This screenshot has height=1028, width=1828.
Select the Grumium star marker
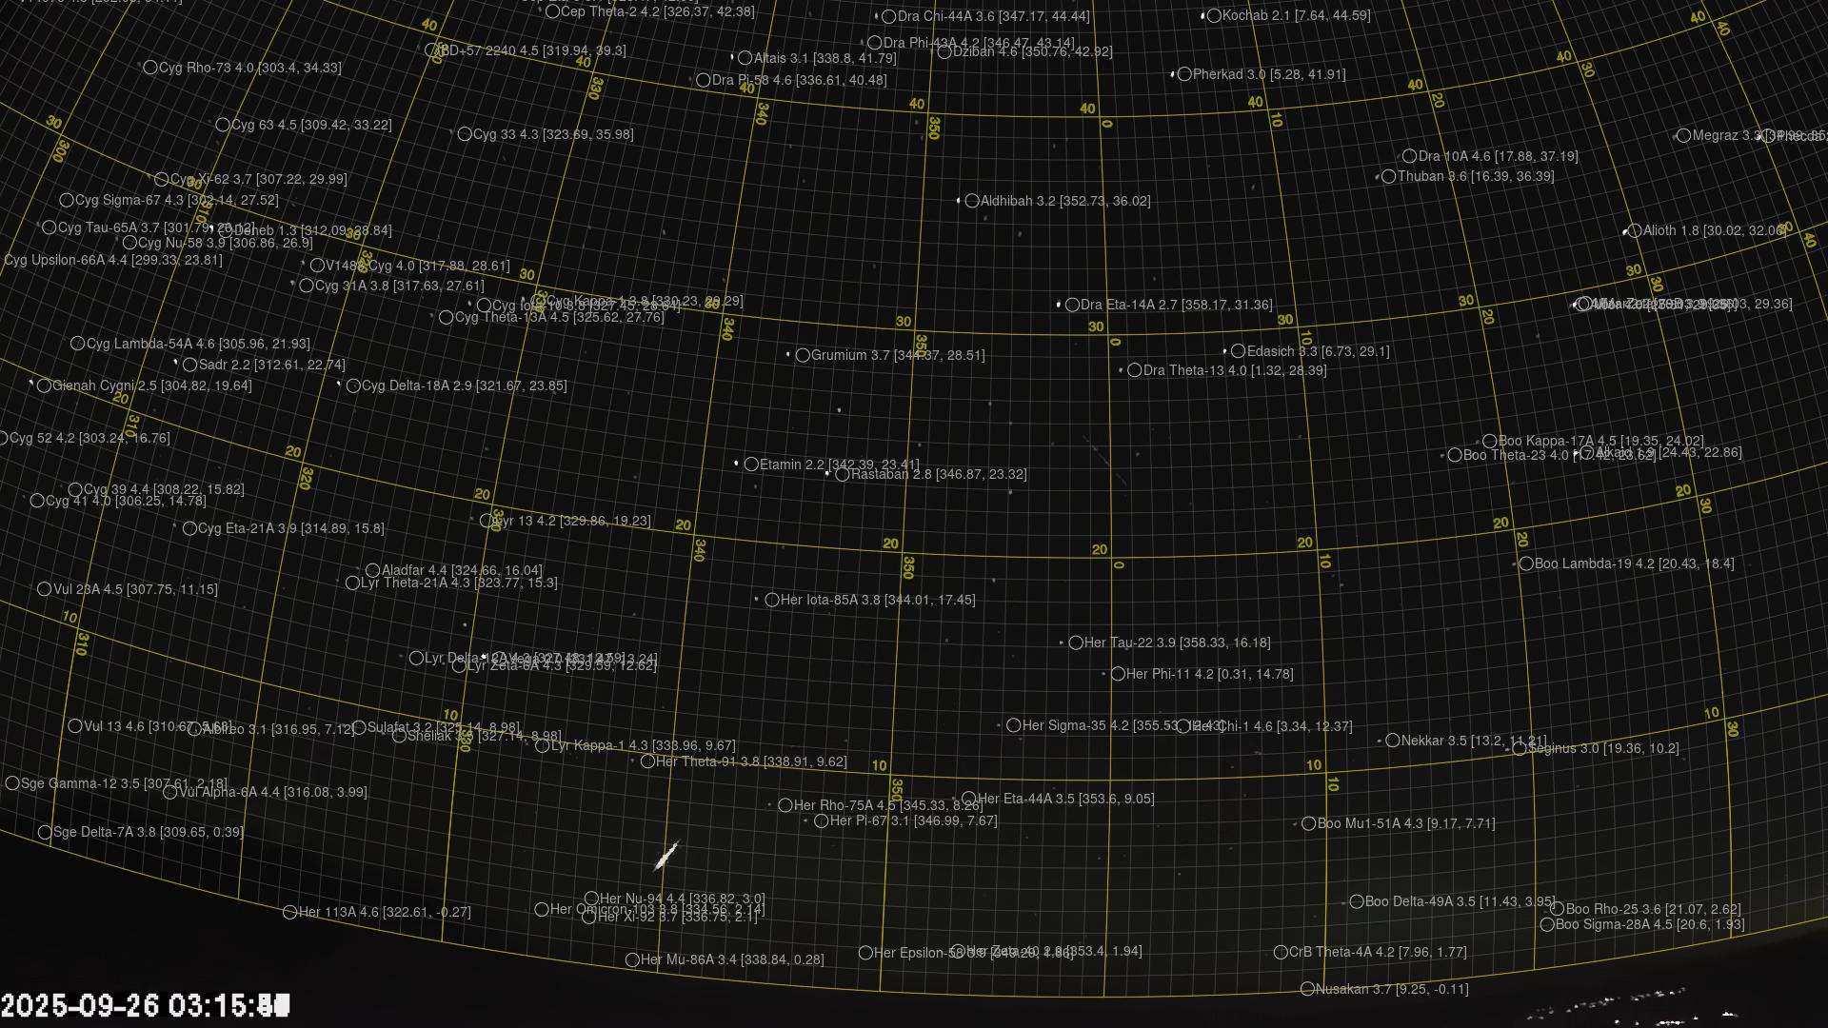(803, 355)
